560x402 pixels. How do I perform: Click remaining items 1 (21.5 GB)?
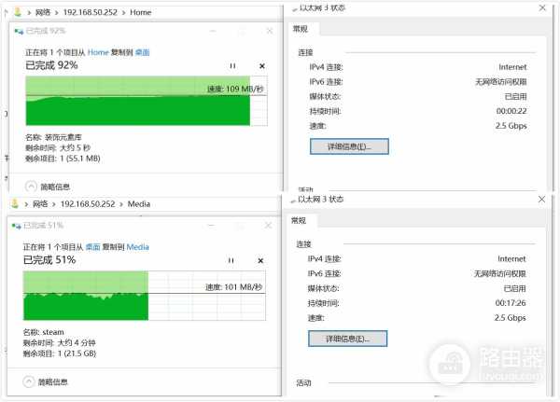(77, 353)
